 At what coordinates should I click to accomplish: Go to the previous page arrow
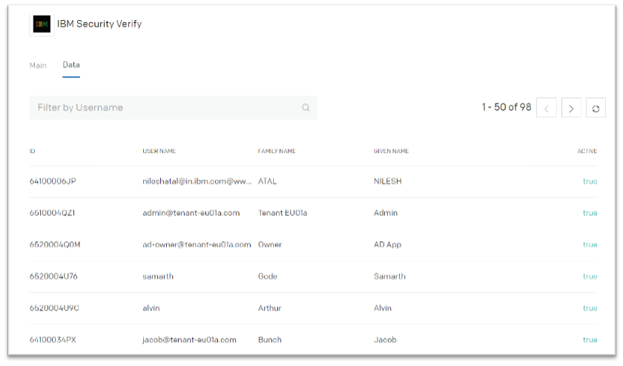547,108
